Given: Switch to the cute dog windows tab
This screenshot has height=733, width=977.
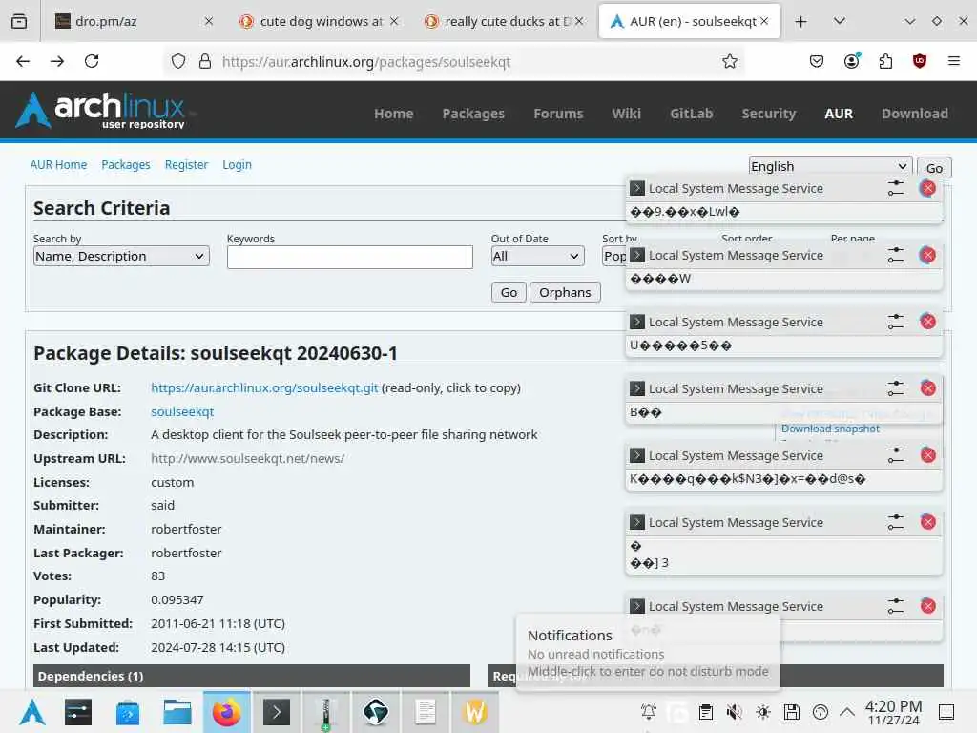Looking at the screenshot, I should (x=319, y=21).
